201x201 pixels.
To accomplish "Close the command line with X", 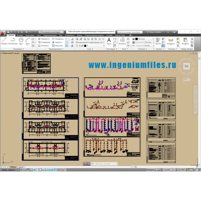I will (x=86, y=164).
